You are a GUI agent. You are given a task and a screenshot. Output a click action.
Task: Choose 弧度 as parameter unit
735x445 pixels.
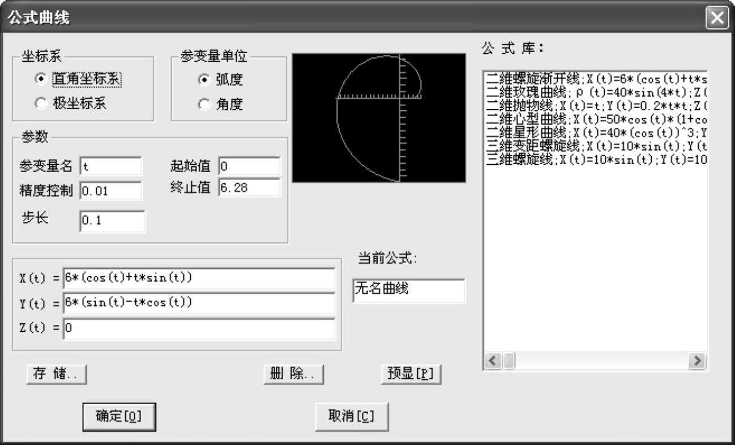coord(203,80)
